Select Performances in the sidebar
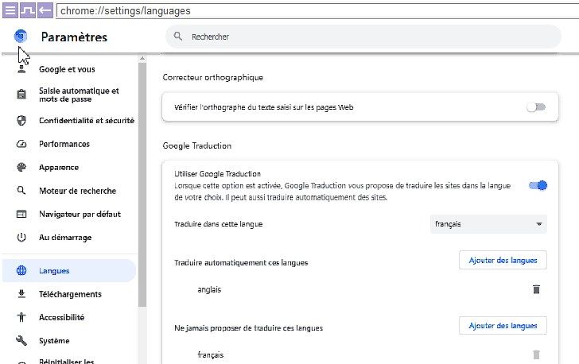This screenshot has width=579, height=364. [64, 144]
